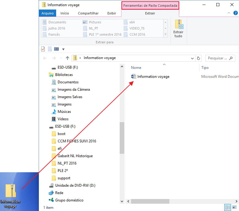Expand the address bar history dropdown
Image resolution: width=239 pixels, height=211 pixels.
(x=192, y=58)
